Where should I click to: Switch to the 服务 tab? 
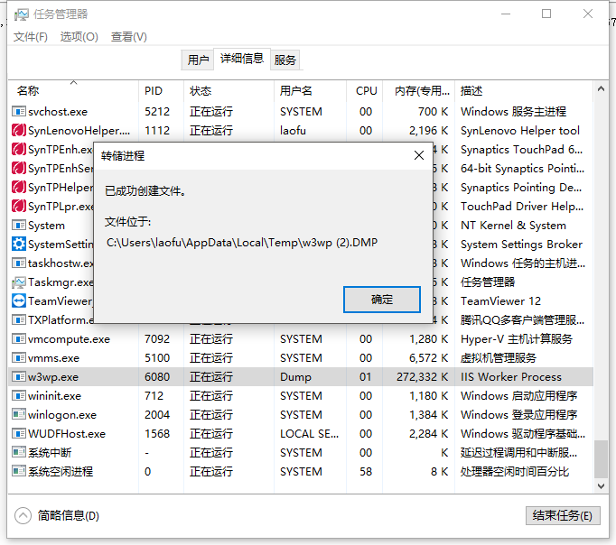pos(285,60)
